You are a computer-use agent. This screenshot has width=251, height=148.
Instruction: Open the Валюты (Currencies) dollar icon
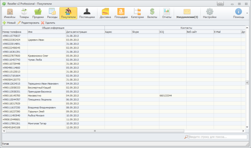(152, 12)
